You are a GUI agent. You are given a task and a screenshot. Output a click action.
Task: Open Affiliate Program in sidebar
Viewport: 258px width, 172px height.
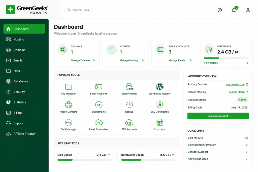point(24,134)
